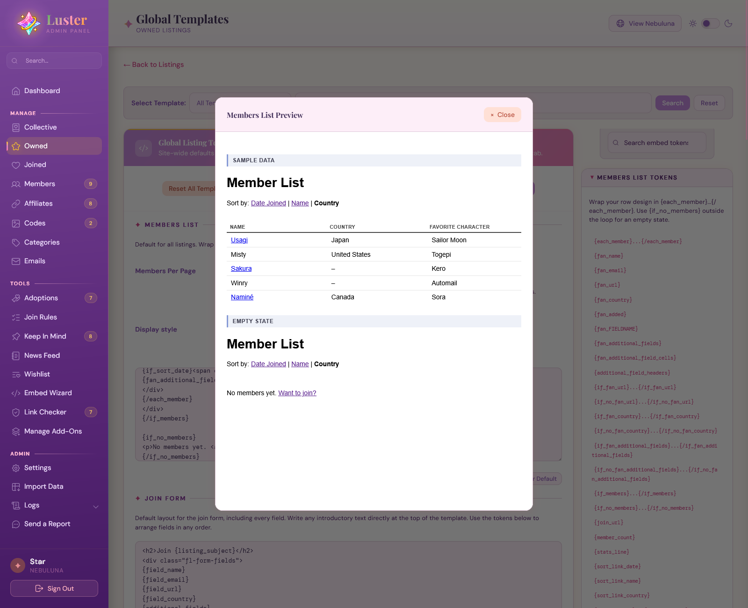This screenshot has height=608, width=748.
Task: Click the Joined heart icon
Action: click(16, 165)
